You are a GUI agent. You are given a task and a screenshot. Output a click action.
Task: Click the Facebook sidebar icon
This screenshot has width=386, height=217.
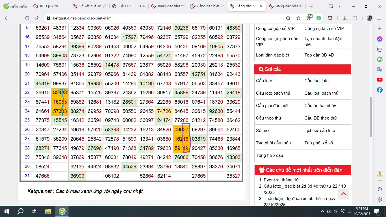point(380,90)
